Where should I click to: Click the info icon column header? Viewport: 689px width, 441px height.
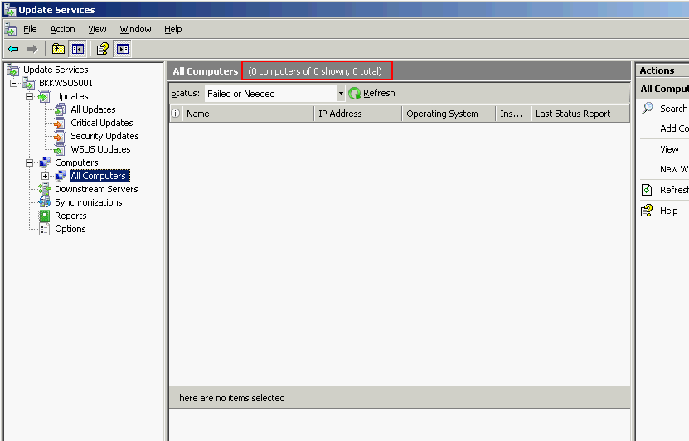point(175,114)
